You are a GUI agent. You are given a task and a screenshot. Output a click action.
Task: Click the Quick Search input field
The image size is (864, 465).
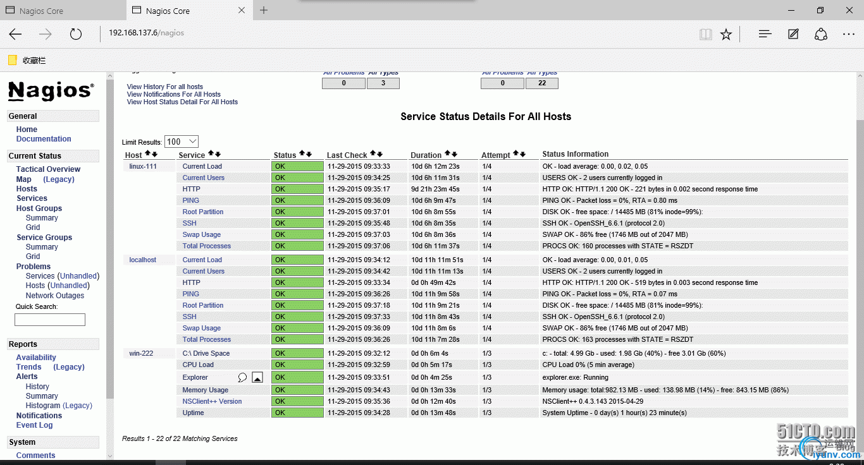pos(50,320)
